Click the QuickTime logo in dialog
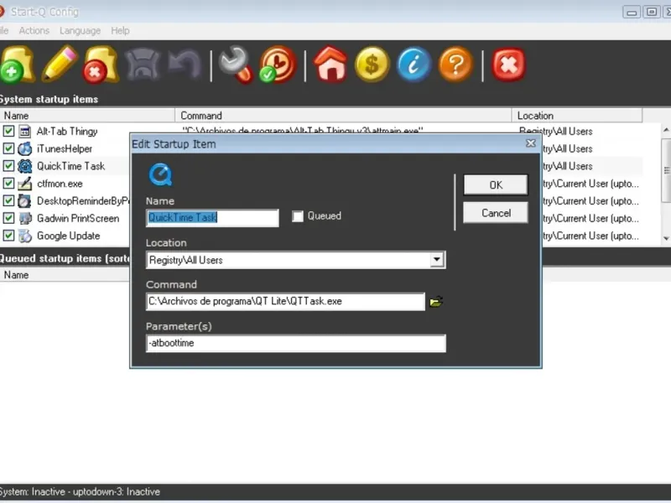Screen dimensions: 671x503 (x=160, y=174)
